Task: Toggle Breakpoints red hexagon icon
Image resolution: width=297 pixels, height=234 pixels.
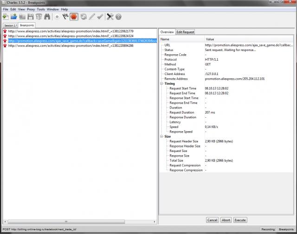Action: 74,17
